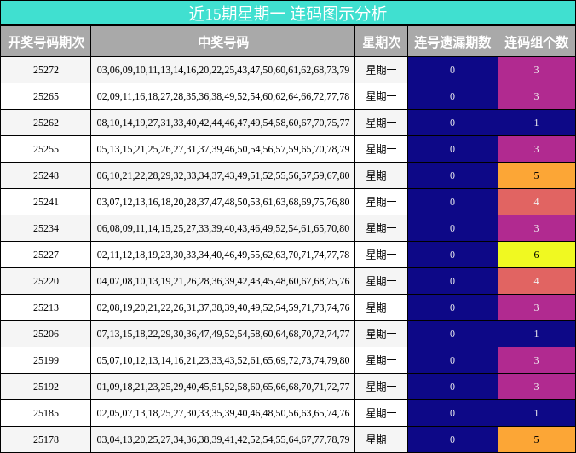This screenshot has width=576, height=453.
Task: Click the '开奖号码期次' column header
Action: coord(46,42)
